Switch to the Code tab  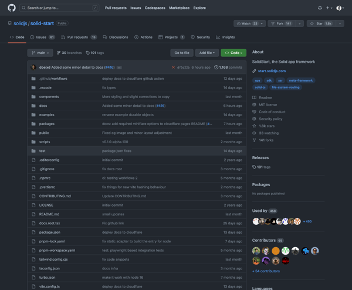pos(17,38)
